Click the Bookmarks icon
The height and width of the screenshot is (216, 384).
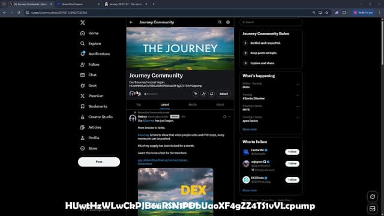coord(83,107)
